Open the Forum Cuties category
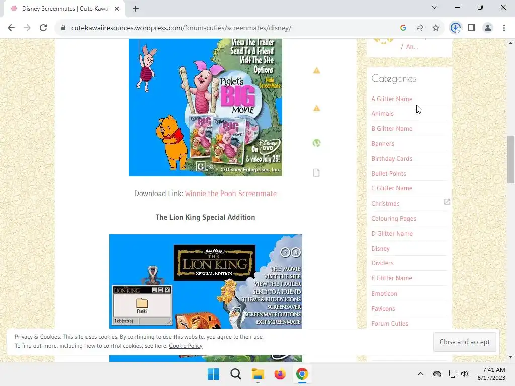515x386 pixels. (390, 323)
